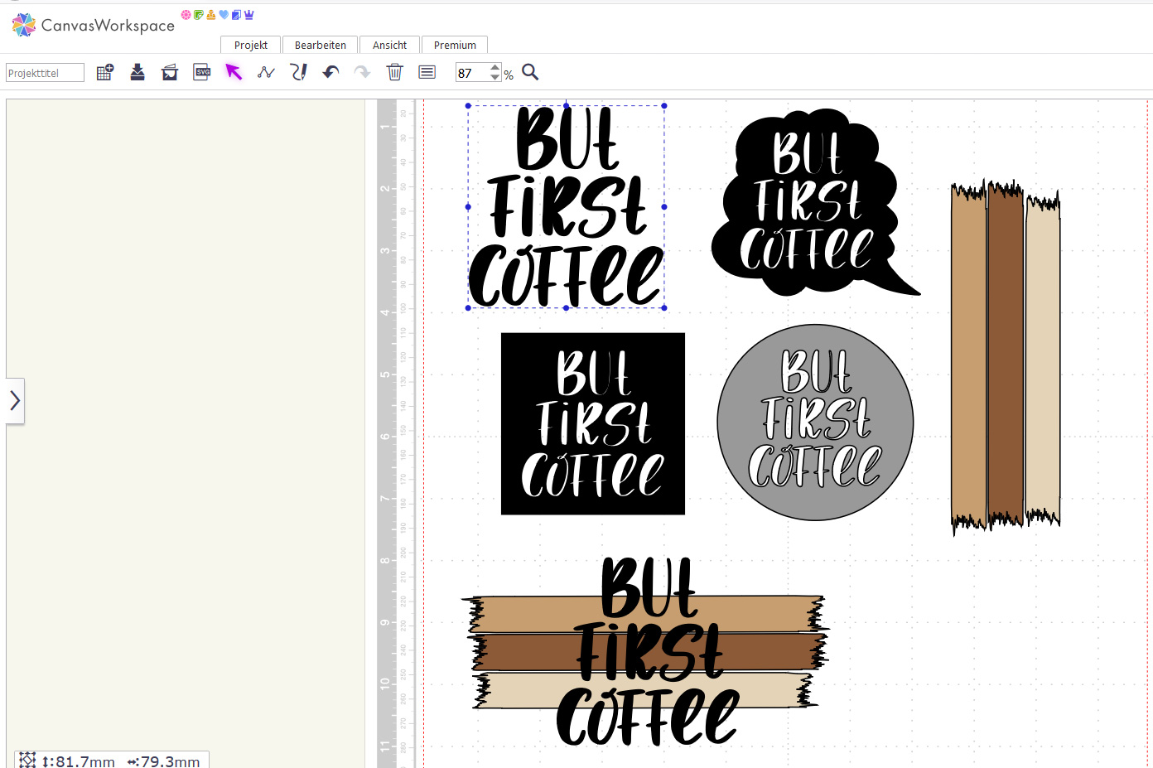The image size is (1153, 768).
Task: Click the Projekttitel text field
Action: (45, 73)
